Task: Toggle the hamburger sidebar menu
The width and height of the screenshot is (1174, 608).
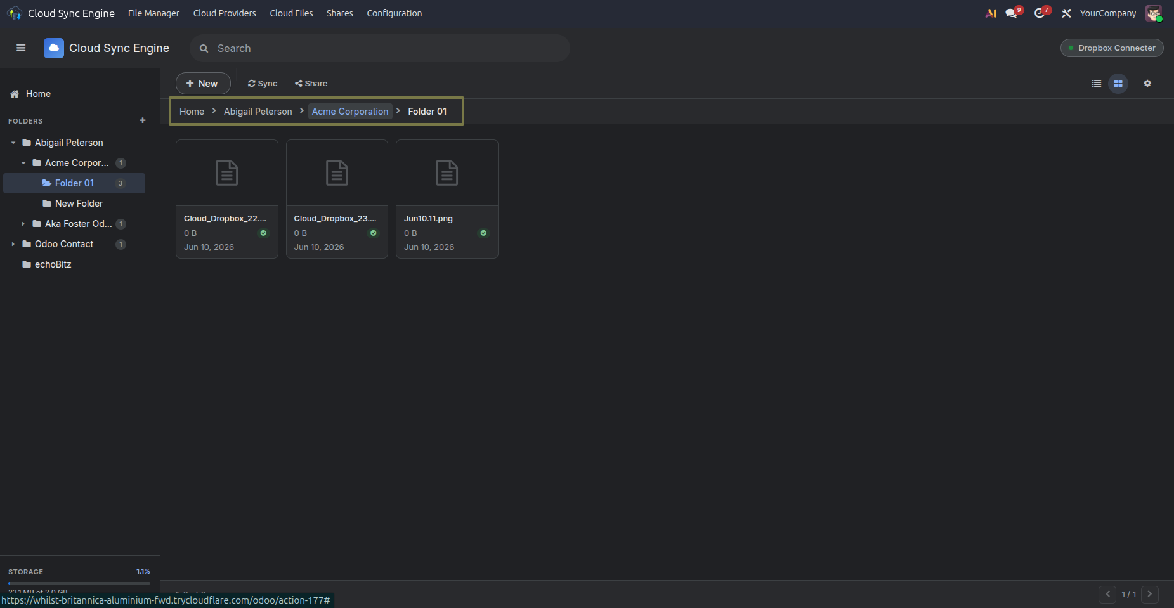Action: coord(21,48)
